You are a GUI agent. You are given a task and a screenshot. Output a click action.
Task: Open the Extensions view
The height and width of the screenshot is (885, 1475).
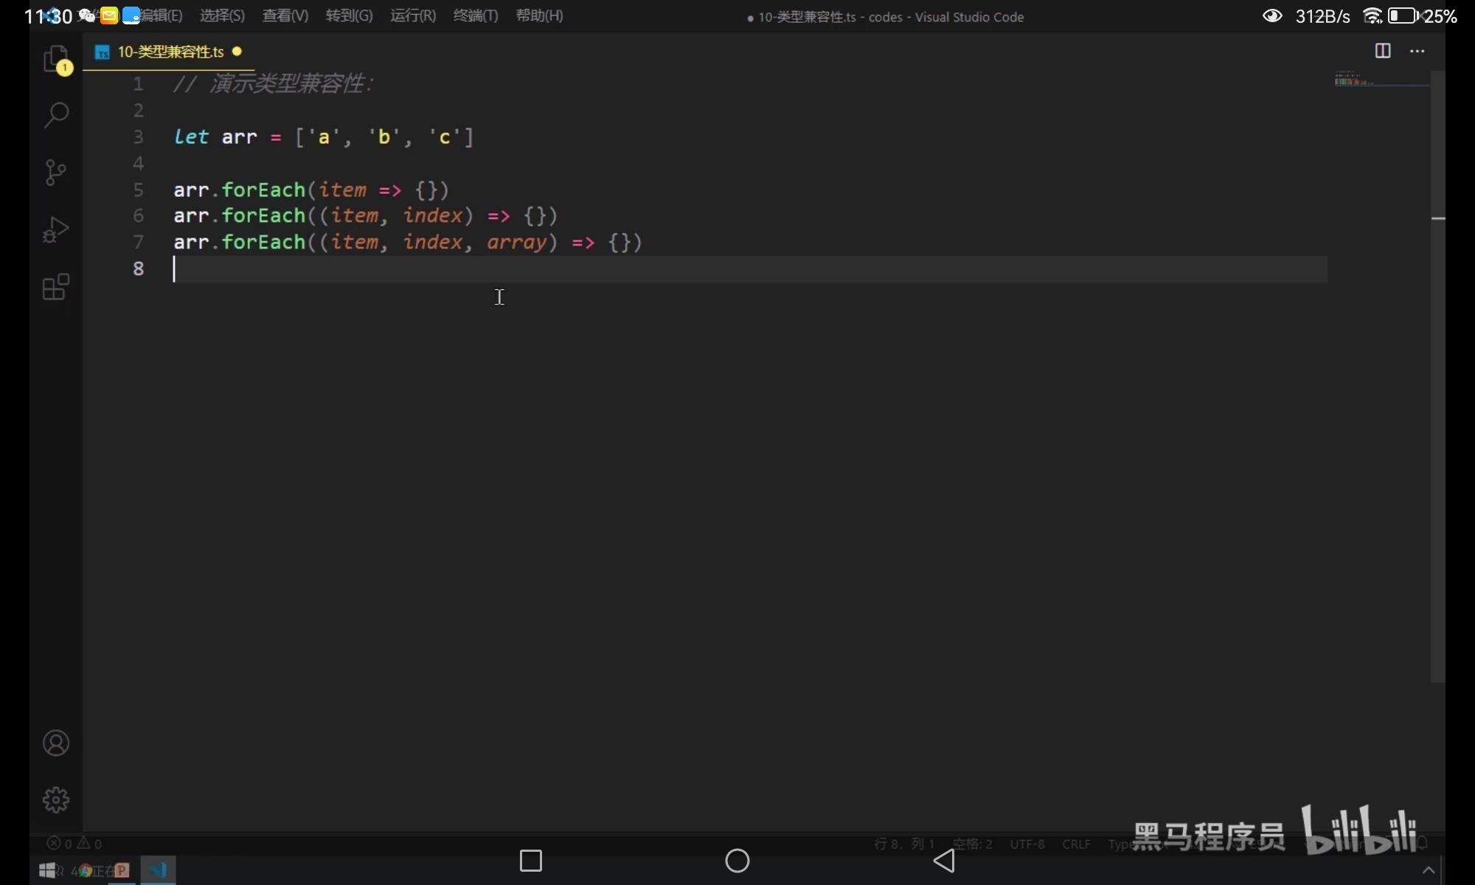56,287
